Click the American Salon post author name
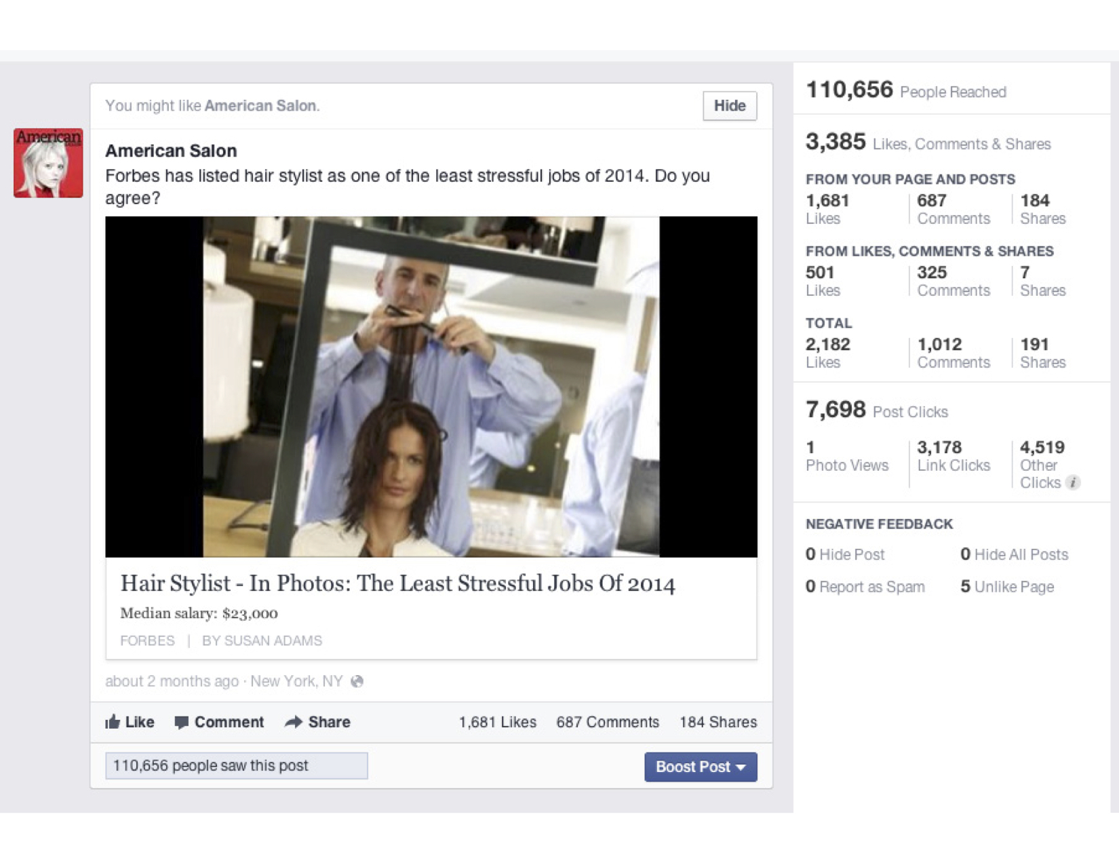This screenshot has width=1119, height=865. (x=171, y=151)
